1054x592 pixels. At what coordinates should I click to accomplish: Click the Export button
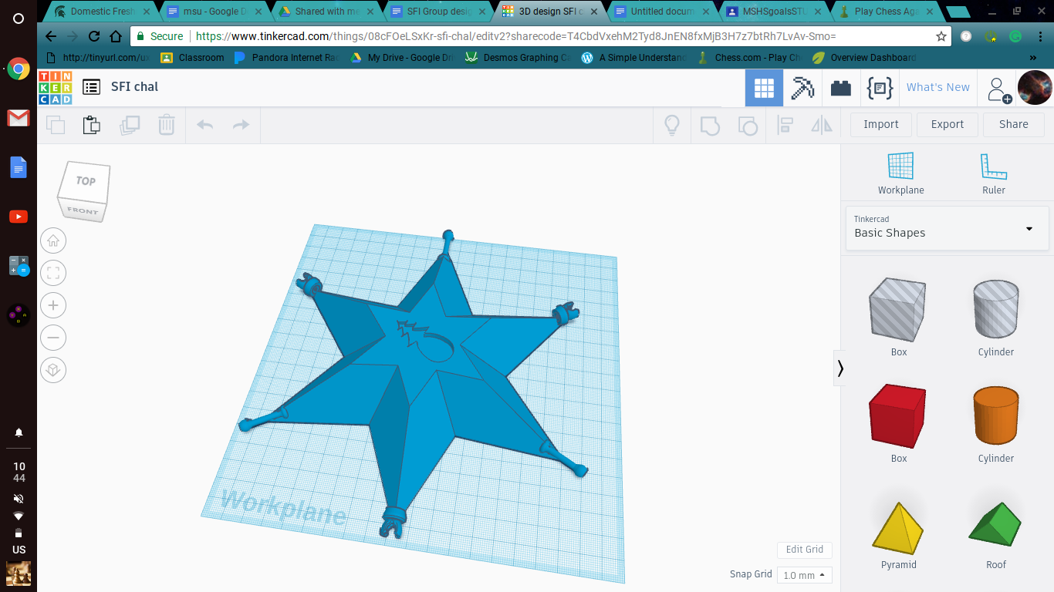tap(947, 124)
